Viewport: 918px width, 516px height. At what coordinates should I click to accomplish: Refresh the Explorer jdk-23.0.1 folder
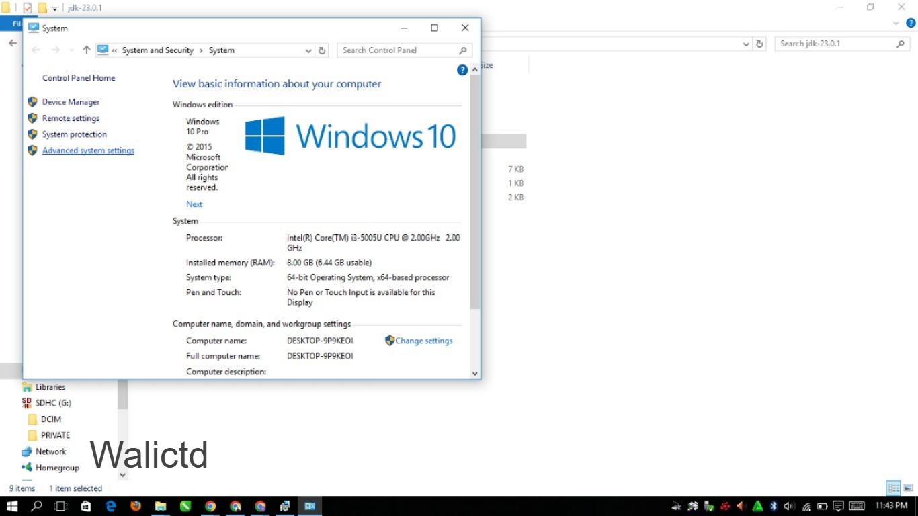click(x=760, y=44)
